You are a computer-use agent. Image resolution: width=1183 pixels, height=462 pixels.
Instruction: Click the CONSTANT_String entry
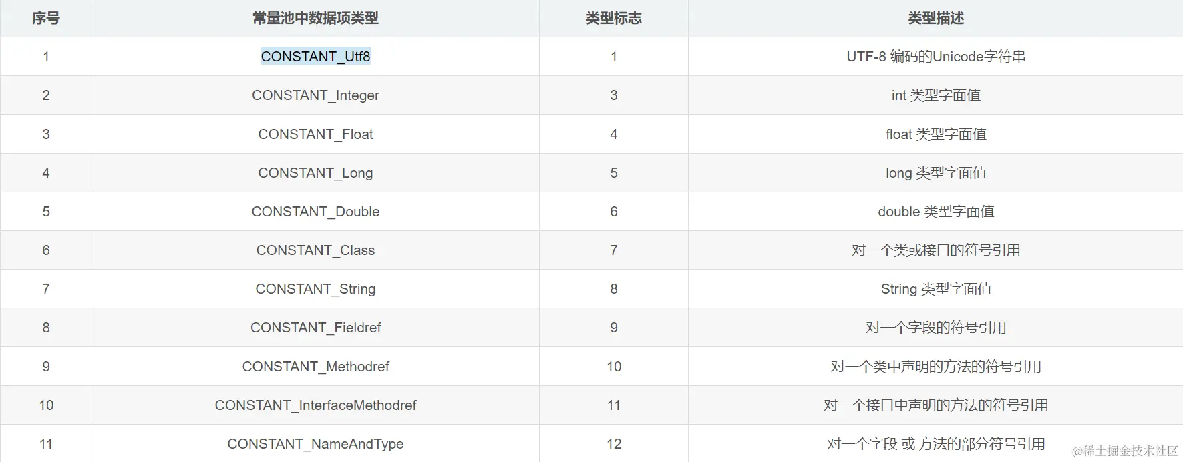[315, 289]
